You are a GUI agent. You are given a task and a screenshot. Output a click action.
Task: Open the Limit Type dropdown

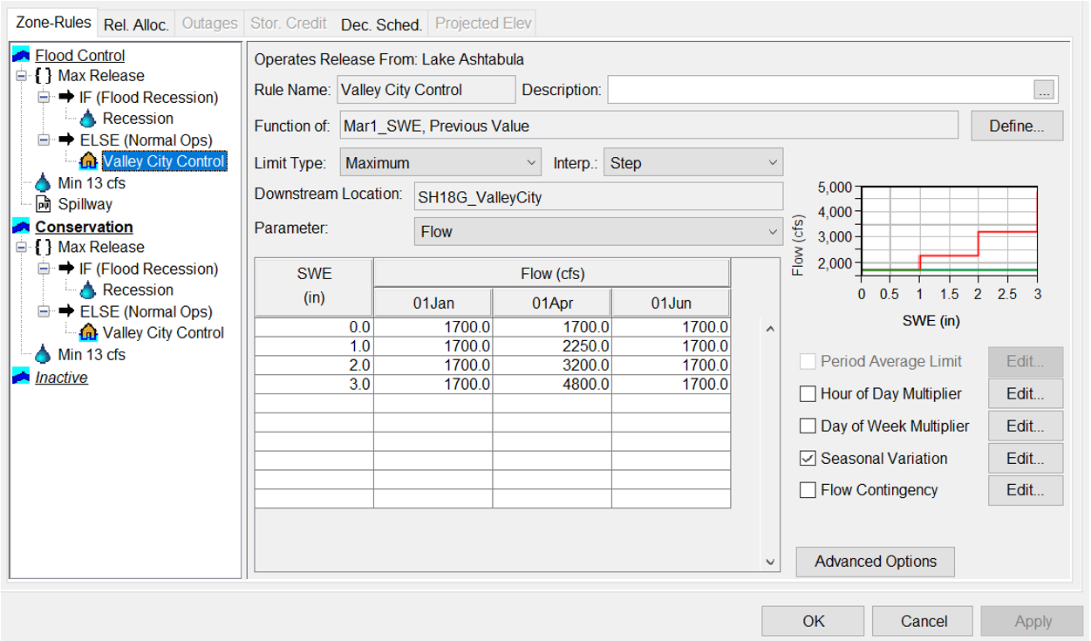(x=441, y=162)
